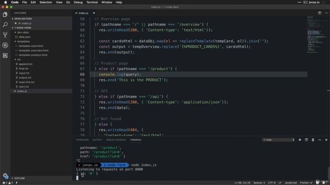330x185 pixels.
Task: Open the feedback smiley in the status bar
Action: 318,183
